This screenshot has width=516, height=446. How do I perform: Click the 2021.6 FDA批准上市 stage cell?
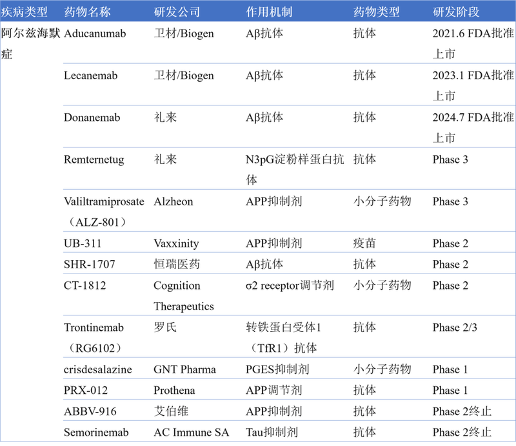(x=473, y=43)
